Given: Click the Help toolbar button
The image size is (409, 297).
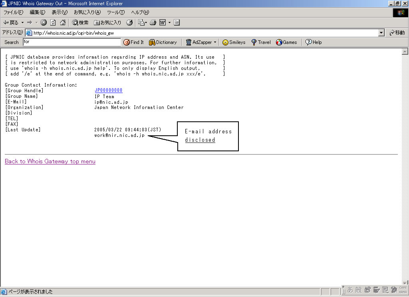Looking at the screenshot, I should click(x=313, y=42).
